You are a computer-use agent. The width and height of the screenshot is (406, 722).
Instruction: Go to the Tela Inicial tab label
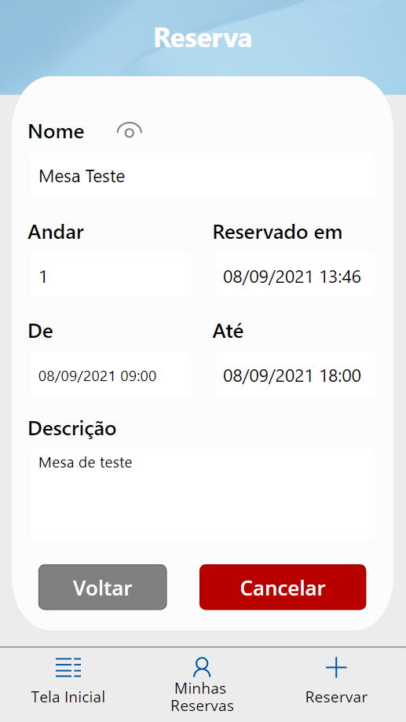[x=68, y=697]
